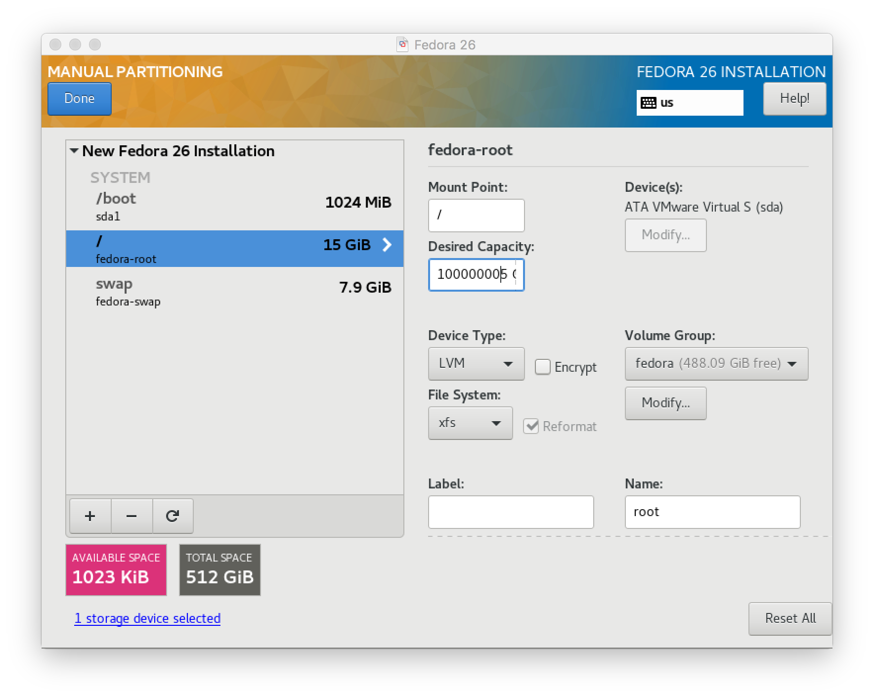Click the chevron arrow on the 15 GiB row
The width and height of the screenshot is (874, 698).
pos(387,245)
